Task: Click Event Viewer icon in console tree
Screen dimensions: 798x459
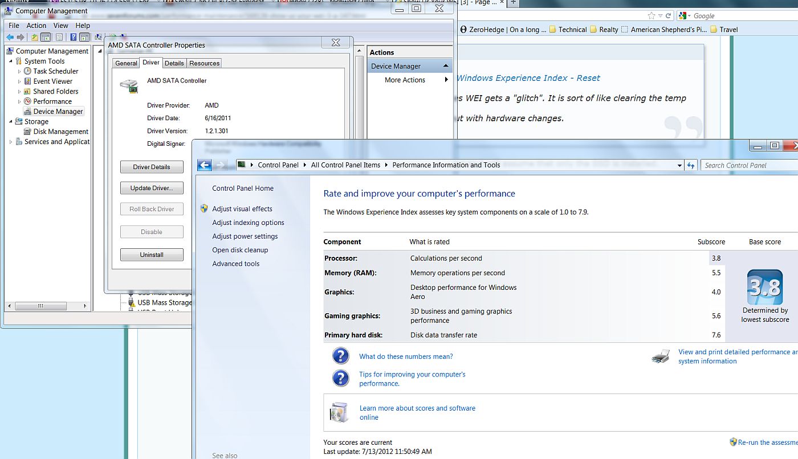Action: coord(27,81)
